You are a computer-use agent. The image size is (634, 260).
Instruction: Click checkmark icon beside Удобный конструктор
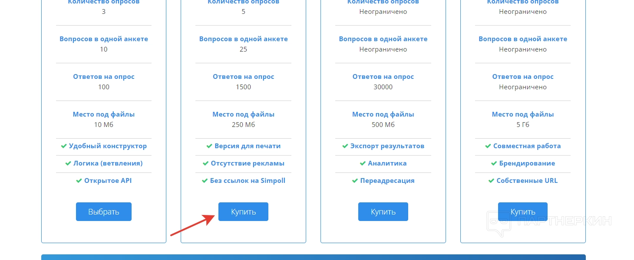point(64,146)
